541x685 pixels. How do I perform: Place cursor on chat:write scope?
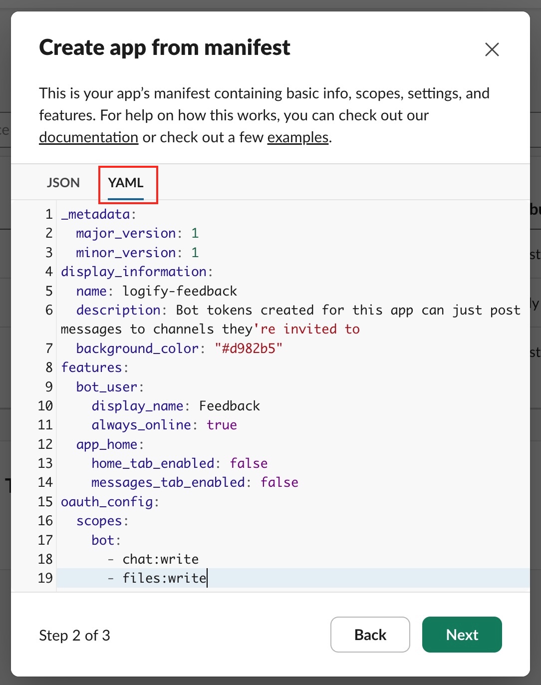pos(160,559)
